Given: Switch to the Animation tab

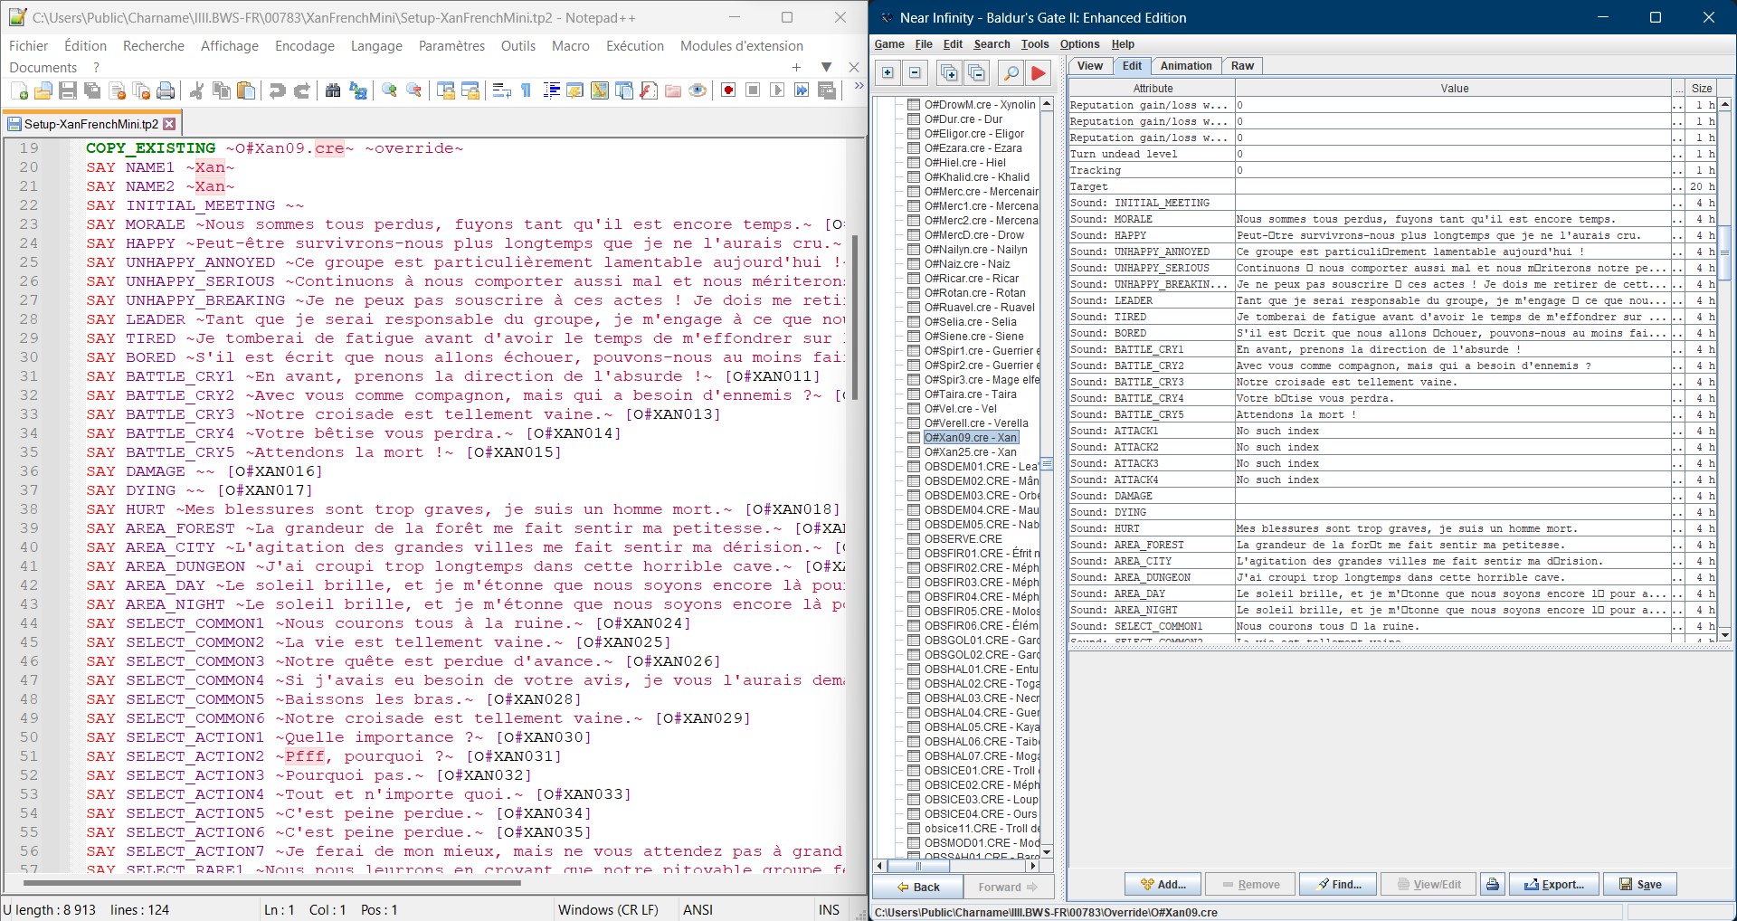Looking at the screenshot, I should [x=1185, y=66].
